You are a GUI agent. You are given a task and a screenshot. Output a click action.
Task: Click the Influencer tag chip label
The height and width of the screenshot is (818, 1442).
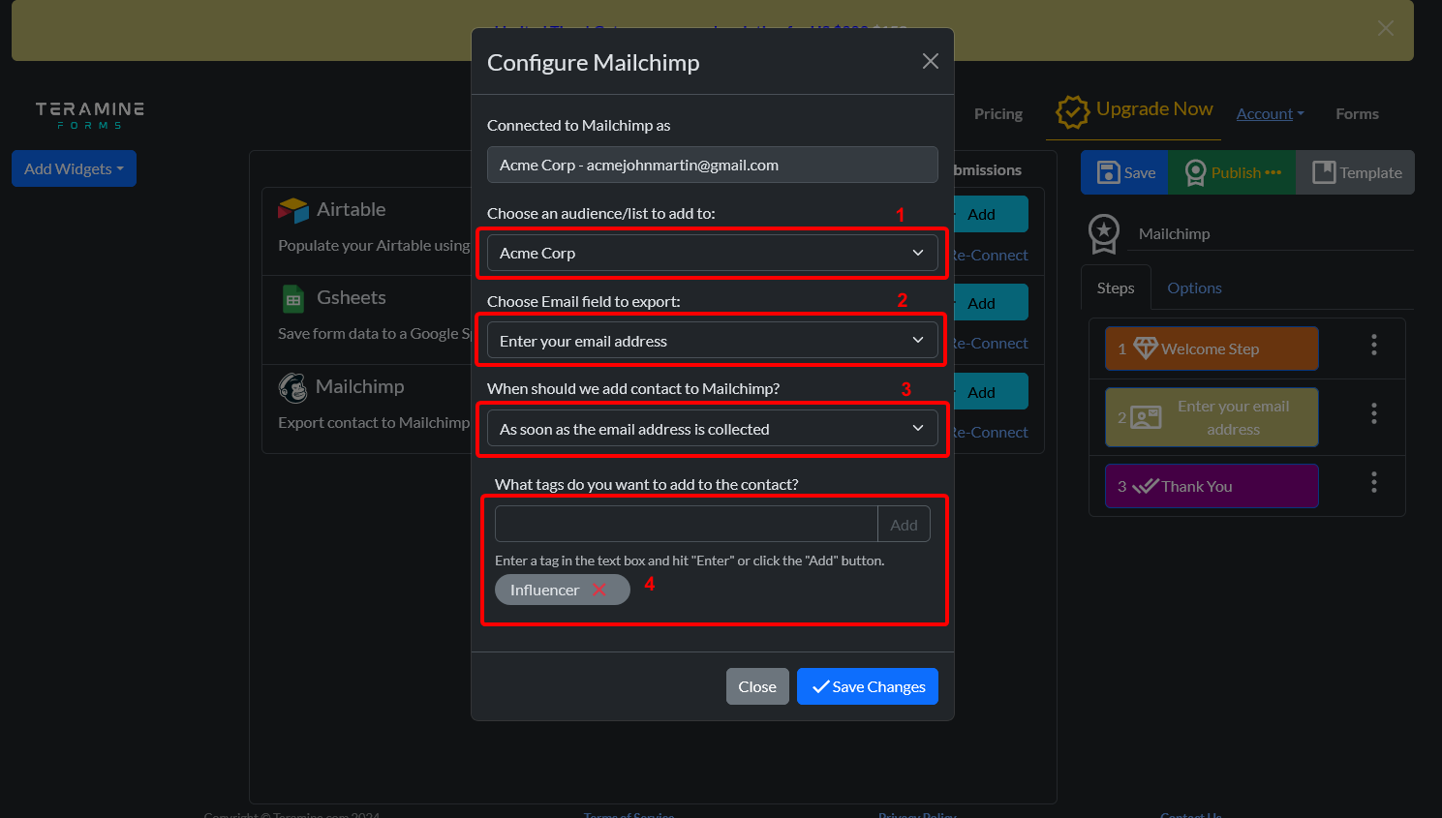pyautogui.click(x=544, y=590)
